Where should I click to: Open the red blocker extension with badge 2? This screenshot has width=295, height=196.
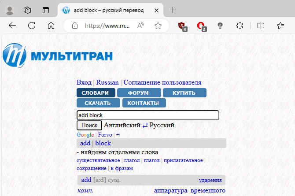(x=202, y=26)
